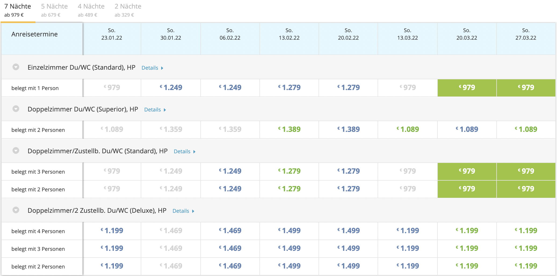Choose Standard 3 Personen €1.279 on 13.02.22
Image resolution: width=557 pixels, height=276 pixels.
point(289,171)
